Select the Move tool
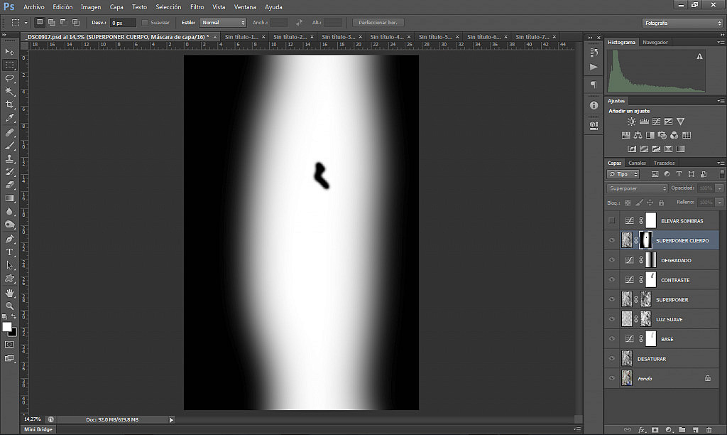The height and width of the screenshot is (435, 727). [10, 51]
